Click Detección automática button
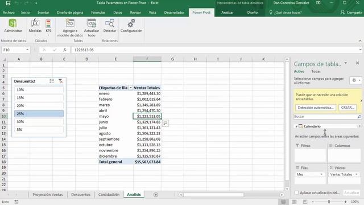Image resolution: width=364 pixels, height=205 pixels. (316, 108)
